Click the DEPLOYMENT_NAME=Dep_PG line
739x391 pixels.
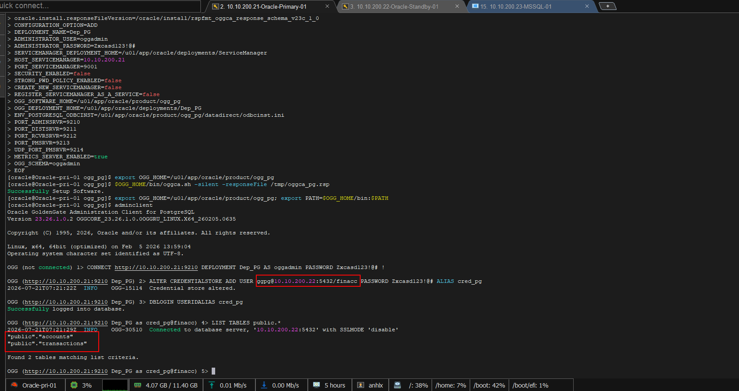point(52,32)
